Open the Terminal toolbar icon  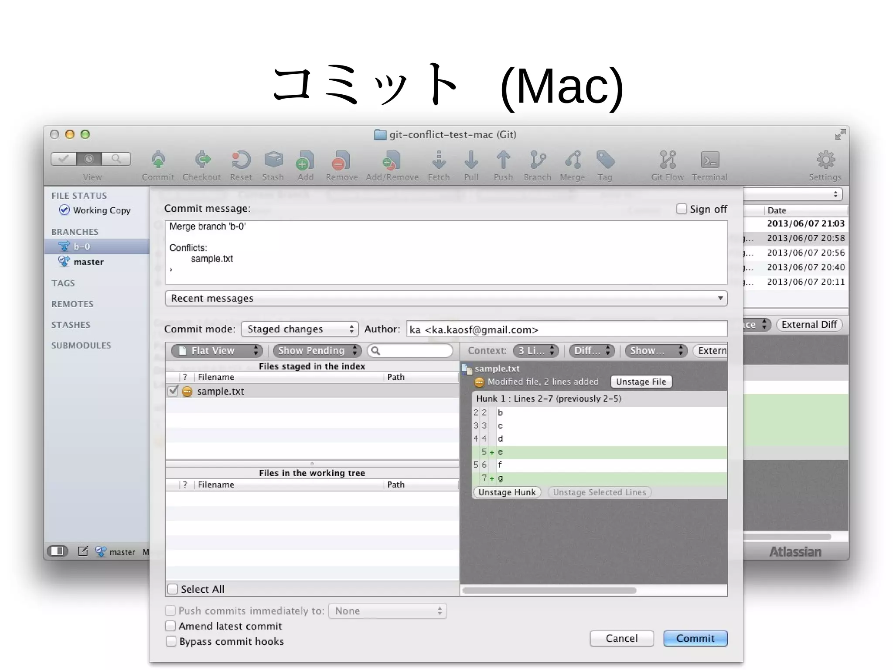click(x=710, y=161)
